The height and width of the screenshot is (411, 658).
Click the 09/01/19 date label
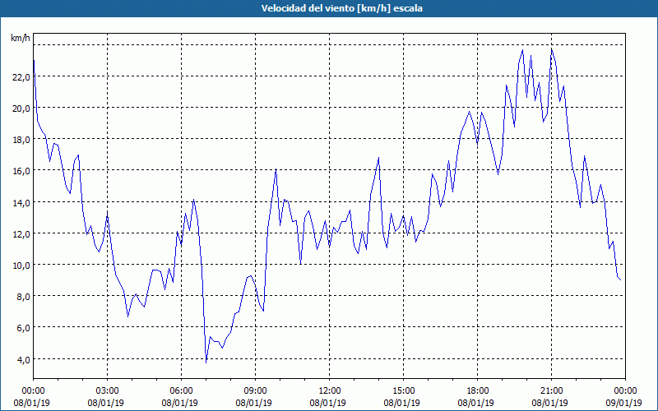click(x=624, y=403)
